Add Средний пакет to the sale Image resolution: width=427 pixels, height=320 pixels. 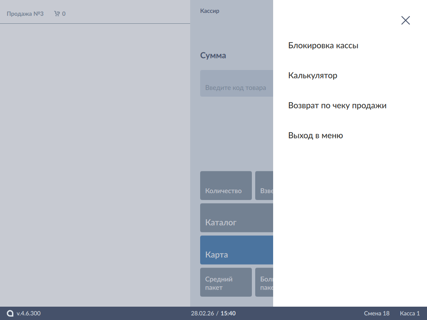pyautogui.click(x=226, y=282)
